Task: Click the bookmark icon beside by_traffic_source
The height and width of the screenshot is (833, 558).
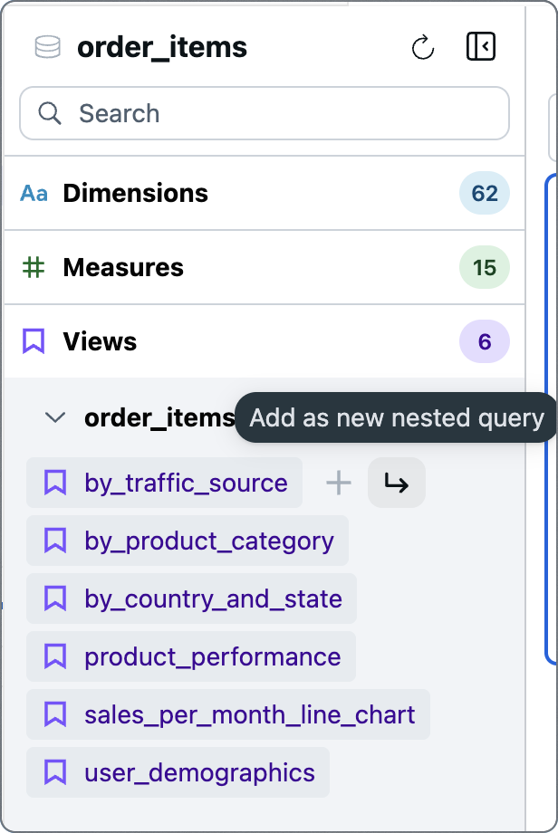Action: [55, 483]
